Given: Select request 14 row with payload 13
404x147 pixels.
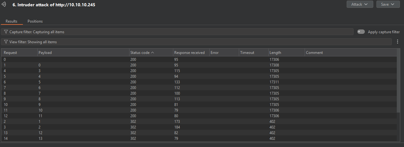Looking at the screenshot, I should tap(199, 138).
